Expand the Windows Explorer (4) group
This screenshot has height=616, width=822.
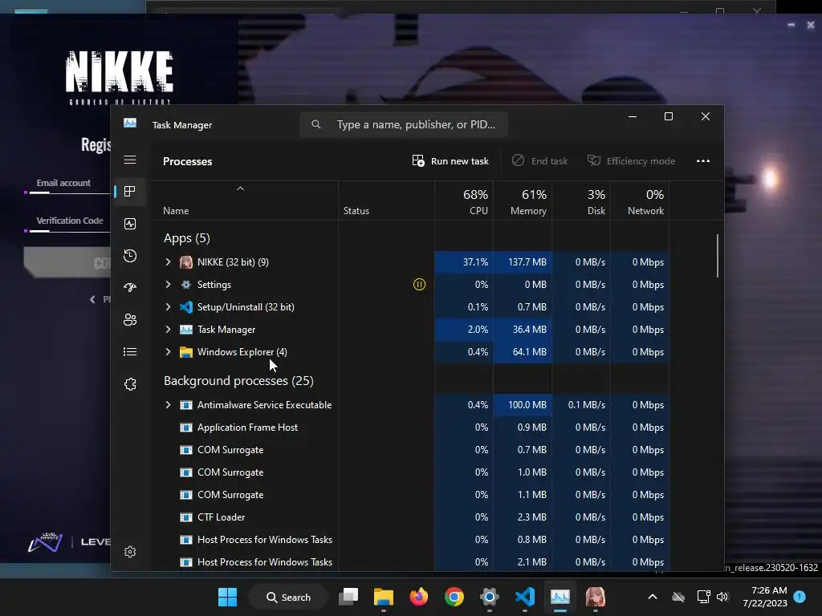[168, 352]
